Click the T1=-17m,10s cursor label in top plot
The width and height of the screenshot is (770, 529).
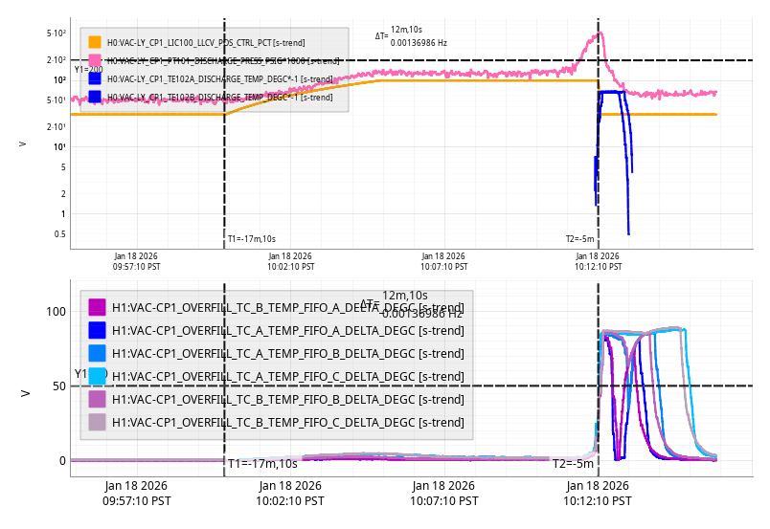(251, 239)
